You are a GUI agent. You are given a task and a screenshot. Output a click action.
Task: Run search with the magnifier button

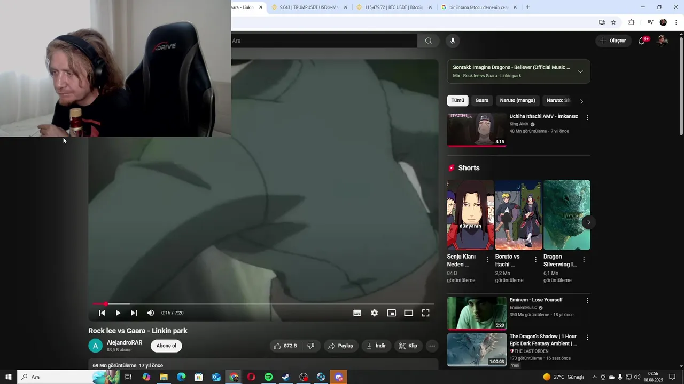[429, 41]
